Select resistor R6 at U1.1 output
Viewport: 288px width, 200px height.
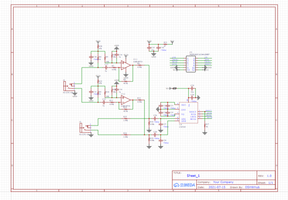coord(140,65)
